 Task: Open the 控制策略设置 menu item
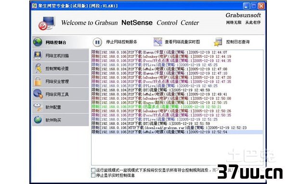click(57, 68)
